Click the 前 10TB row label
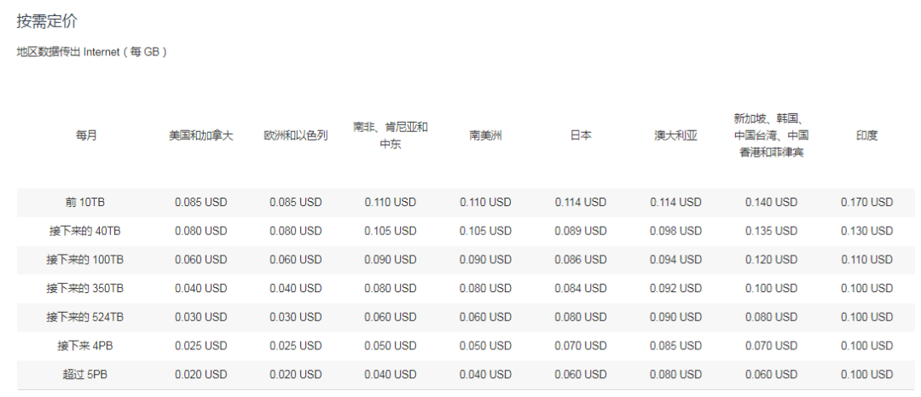921x397 pixels. point(85,203)
